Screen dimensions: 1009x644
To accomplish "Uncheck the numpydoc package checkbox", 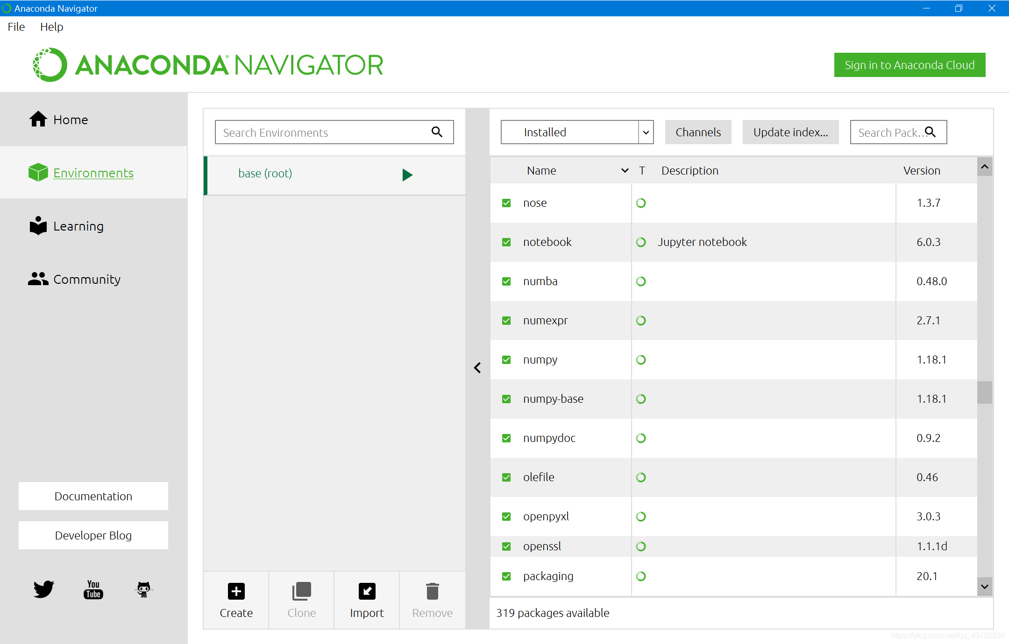I will tap(506, 438).
